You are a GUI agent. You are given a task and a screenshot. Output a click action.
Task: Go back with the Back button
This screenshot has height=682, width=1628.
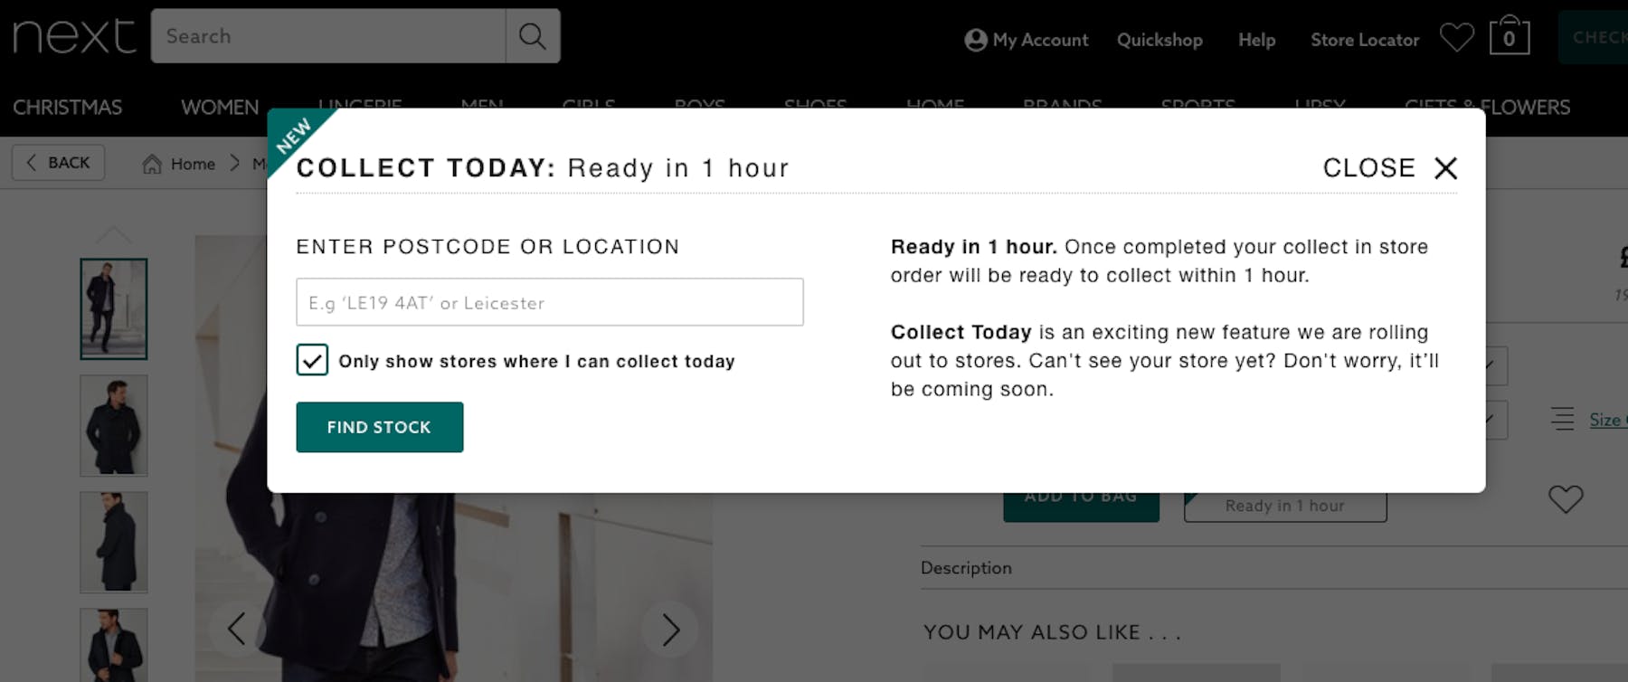coord(59,163)
